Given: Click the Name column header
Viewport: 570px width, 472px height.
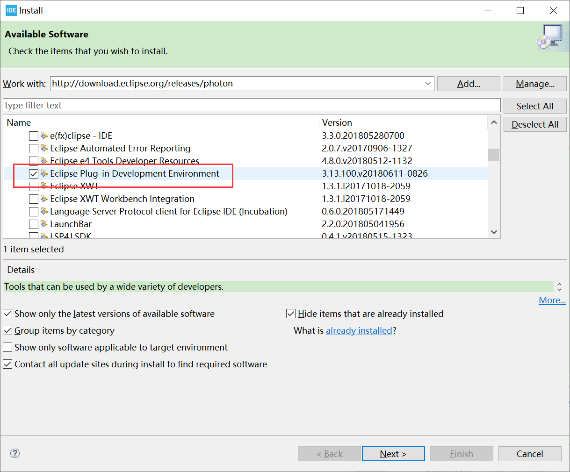Looking at the screenshot, I should click(161, 122).
